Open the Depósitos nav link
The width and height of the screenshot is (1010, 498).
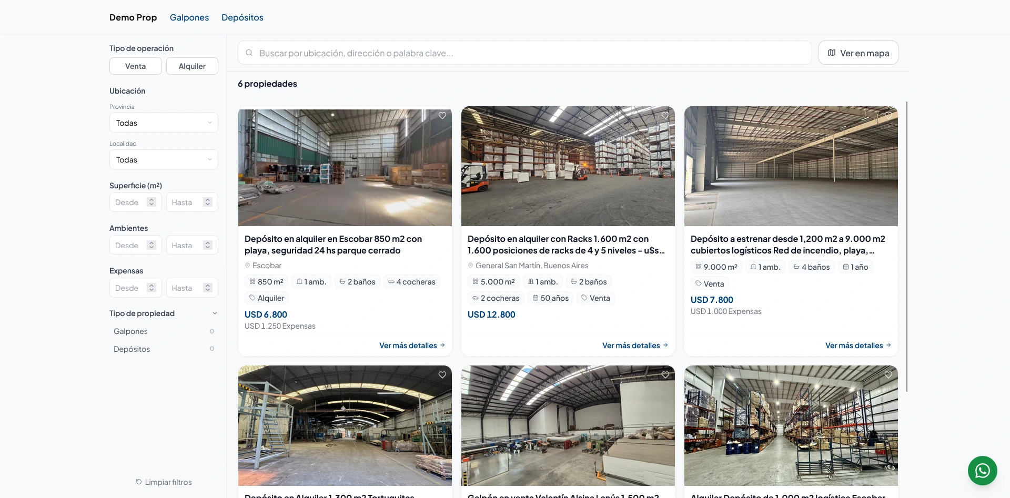243,17
